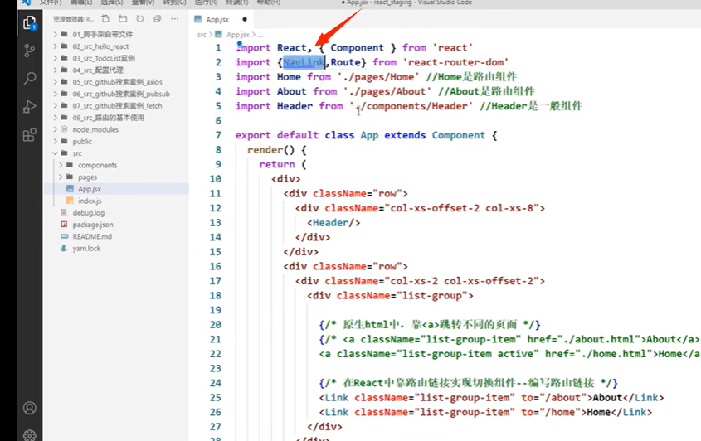
Task: Click the highlighted NavLink import on line 2
Action: [x=304, y=62]
